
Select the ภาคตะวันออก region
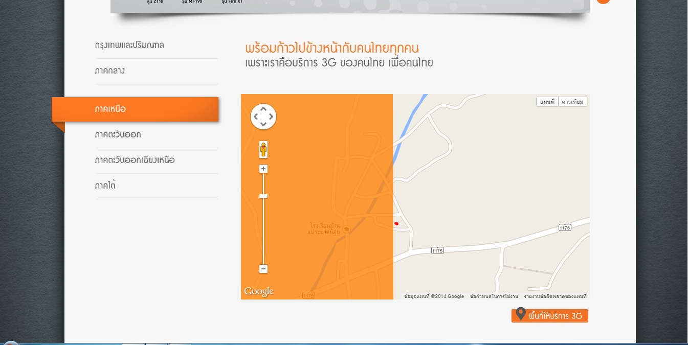click(118, 134)
